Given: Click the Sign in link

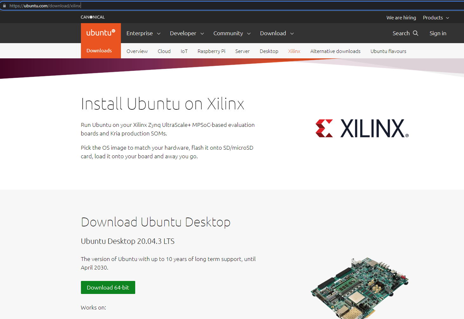Looking at the screenshot, I should [x=438, y=33].
